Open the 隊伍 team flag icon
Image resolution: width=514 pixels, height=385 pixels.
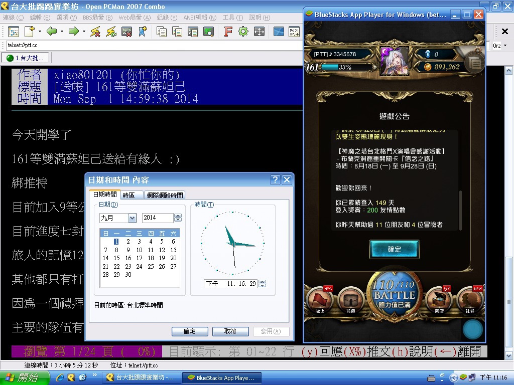point(320,300)
